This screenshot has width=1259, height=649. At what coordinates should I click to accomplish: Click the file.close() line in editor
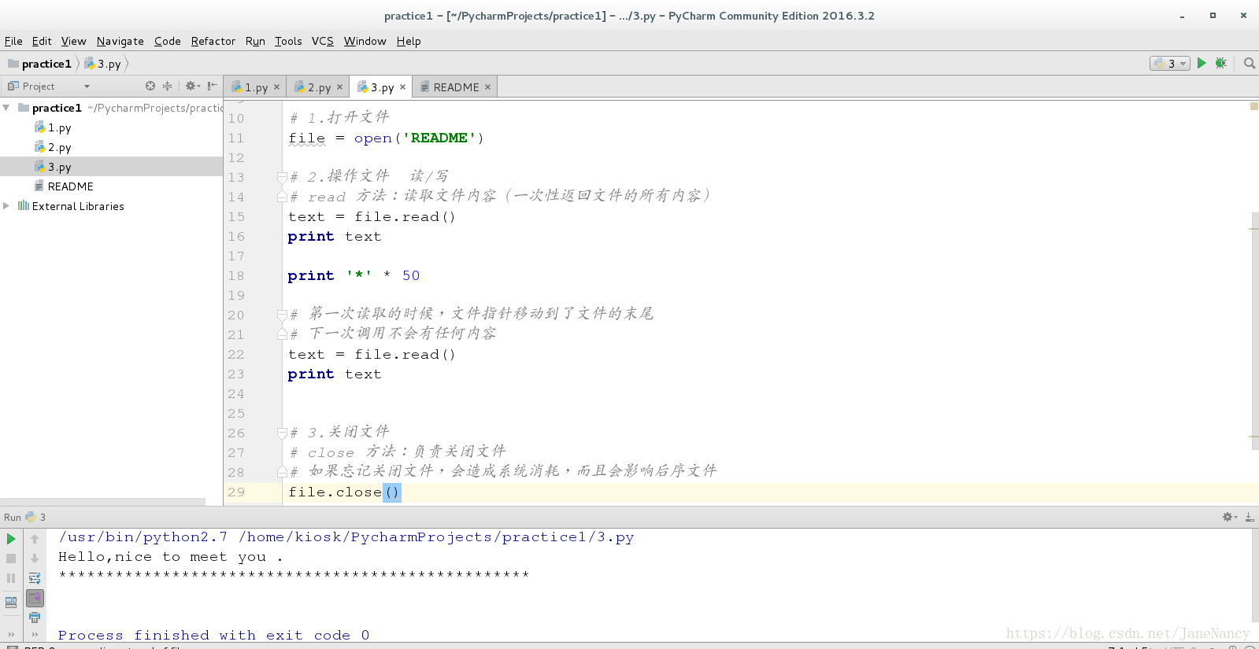[344, 492]
